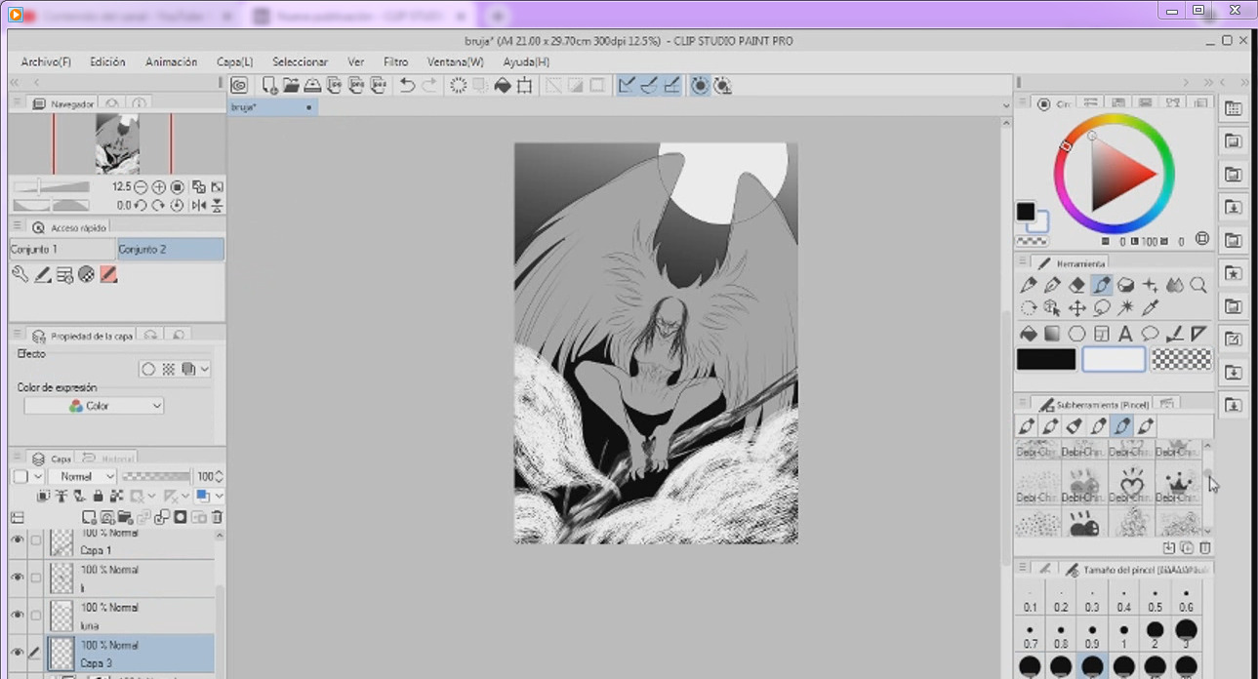Screen dimensions: 1258x679
Task: Click the delete sub tool trash icon
Action: (1205, 548)
